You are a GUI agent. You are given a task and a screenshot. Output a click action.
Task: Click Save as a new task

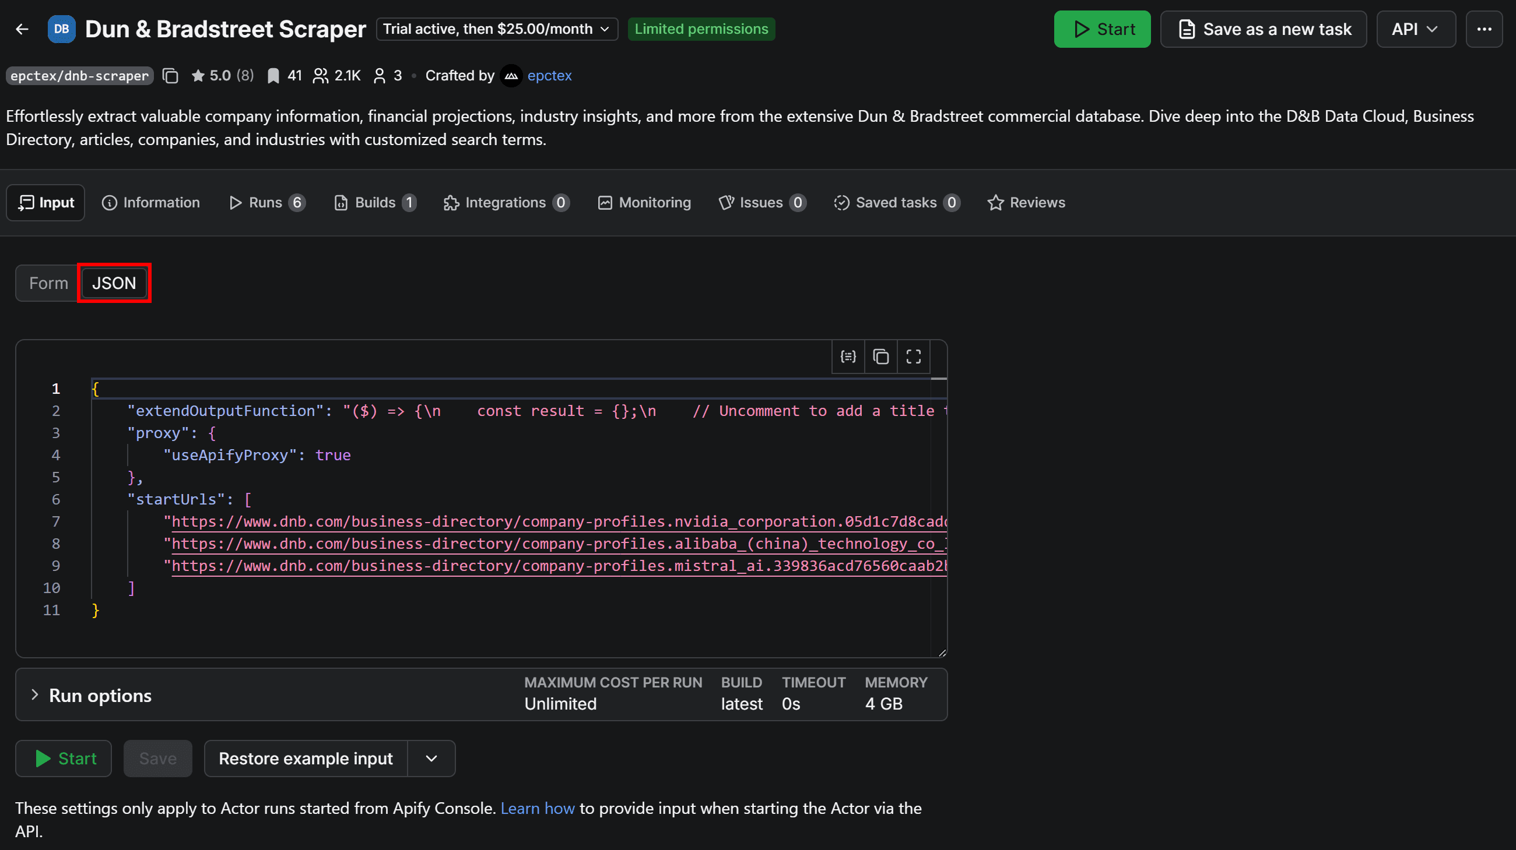click(1263, 29)
